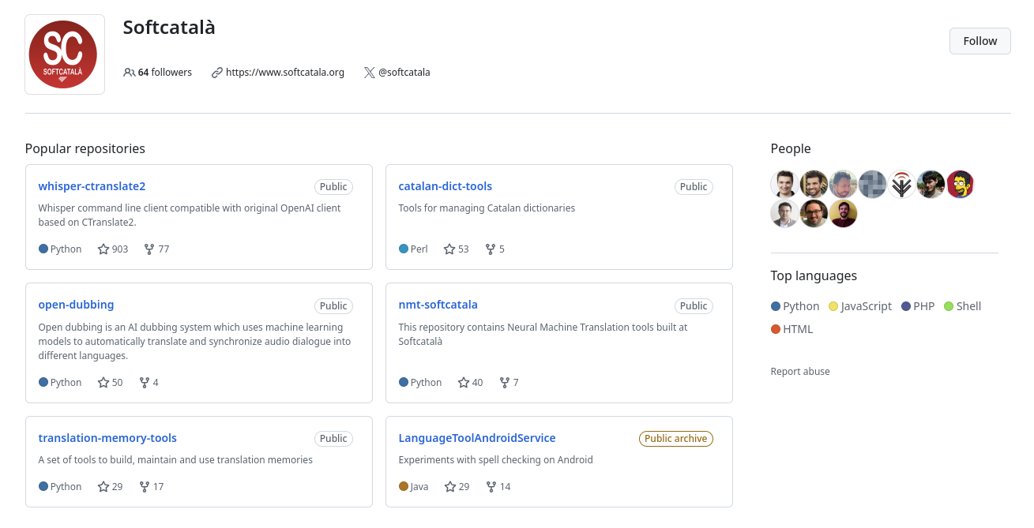This screenshot has width=1034, height=528.
Task: Click 'Tools for managing Catalan dictionaries' description
Action: pos(487,208)
